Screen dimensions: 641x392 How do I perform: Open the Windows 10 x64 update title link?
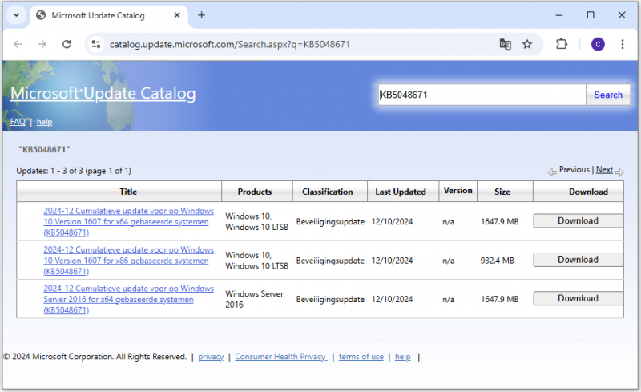point(128,222)
